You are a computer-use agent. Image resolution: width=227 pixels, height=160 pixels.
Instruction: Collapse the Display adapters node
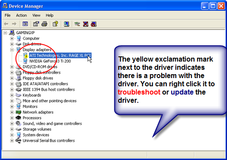pos(12,50)
